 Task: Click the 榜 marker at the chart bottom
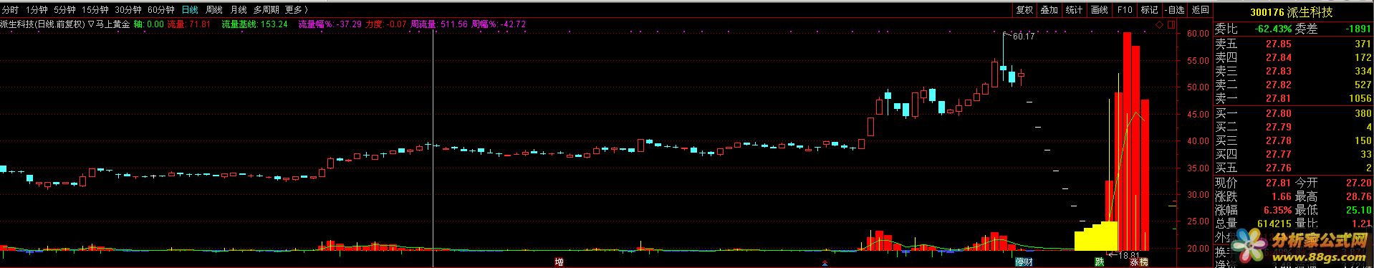point(1143,262)
